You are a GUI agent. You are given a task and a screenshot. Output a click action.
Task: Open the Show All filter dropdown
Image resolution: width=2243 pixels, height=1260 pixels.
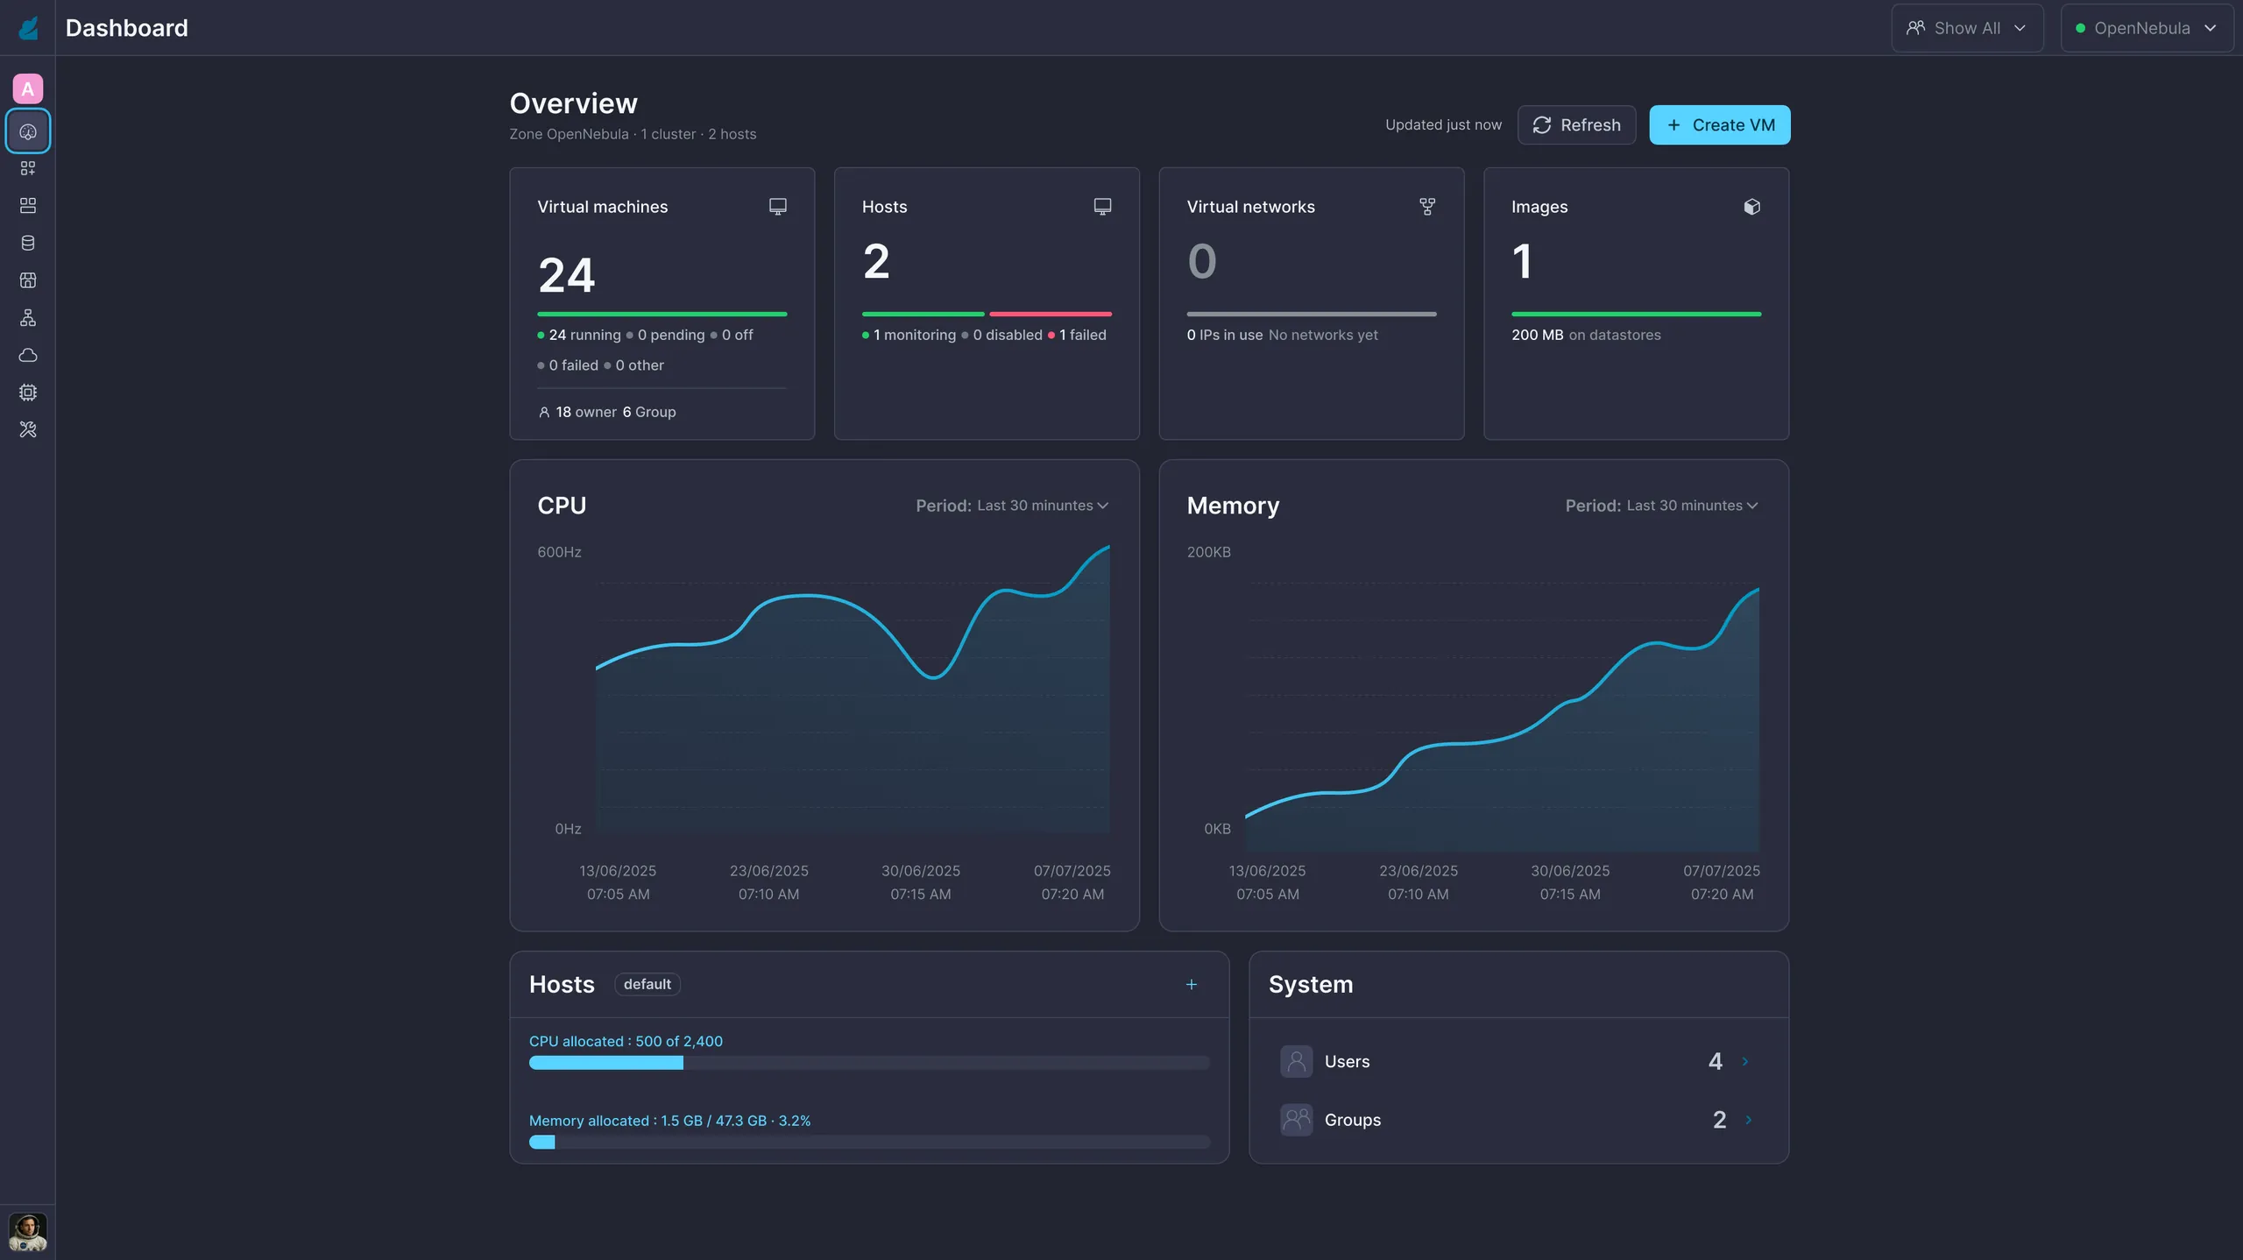tap(1967, 28)
